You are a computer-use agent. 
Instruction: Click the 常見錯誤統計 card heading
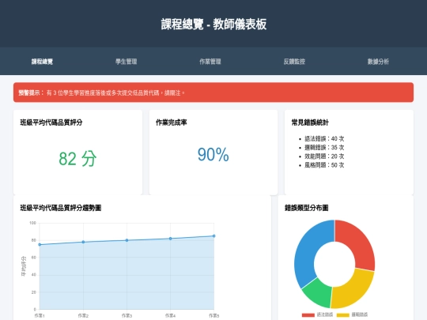[x=310, y=122]
